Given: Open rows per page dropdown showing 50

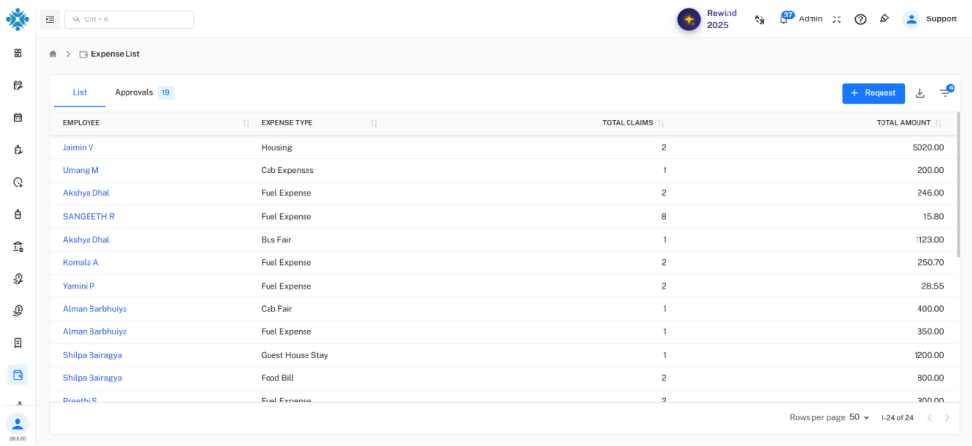Looking at the screenshot, I should 859,418.
